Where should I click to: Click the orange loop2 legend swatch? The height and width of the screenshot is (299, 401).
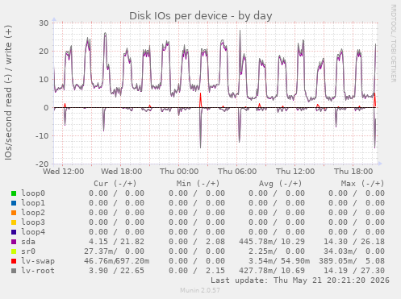14,213
